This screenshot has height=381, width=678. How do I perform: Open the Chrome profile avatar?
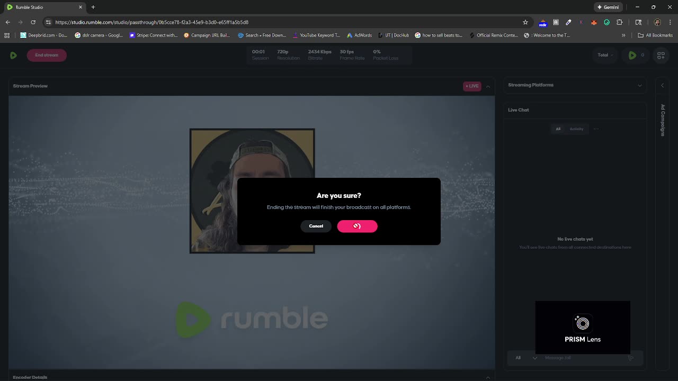point(657,22)
